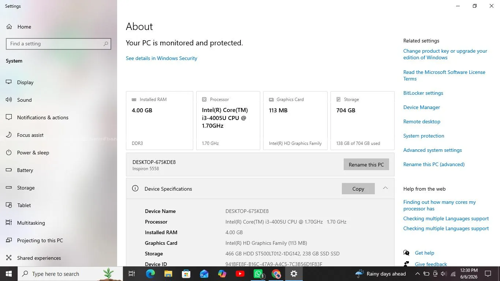Viewport: 500px width, 281px height.
Task: Click the Settings gear in the taskbar
Action: [294, 274]
